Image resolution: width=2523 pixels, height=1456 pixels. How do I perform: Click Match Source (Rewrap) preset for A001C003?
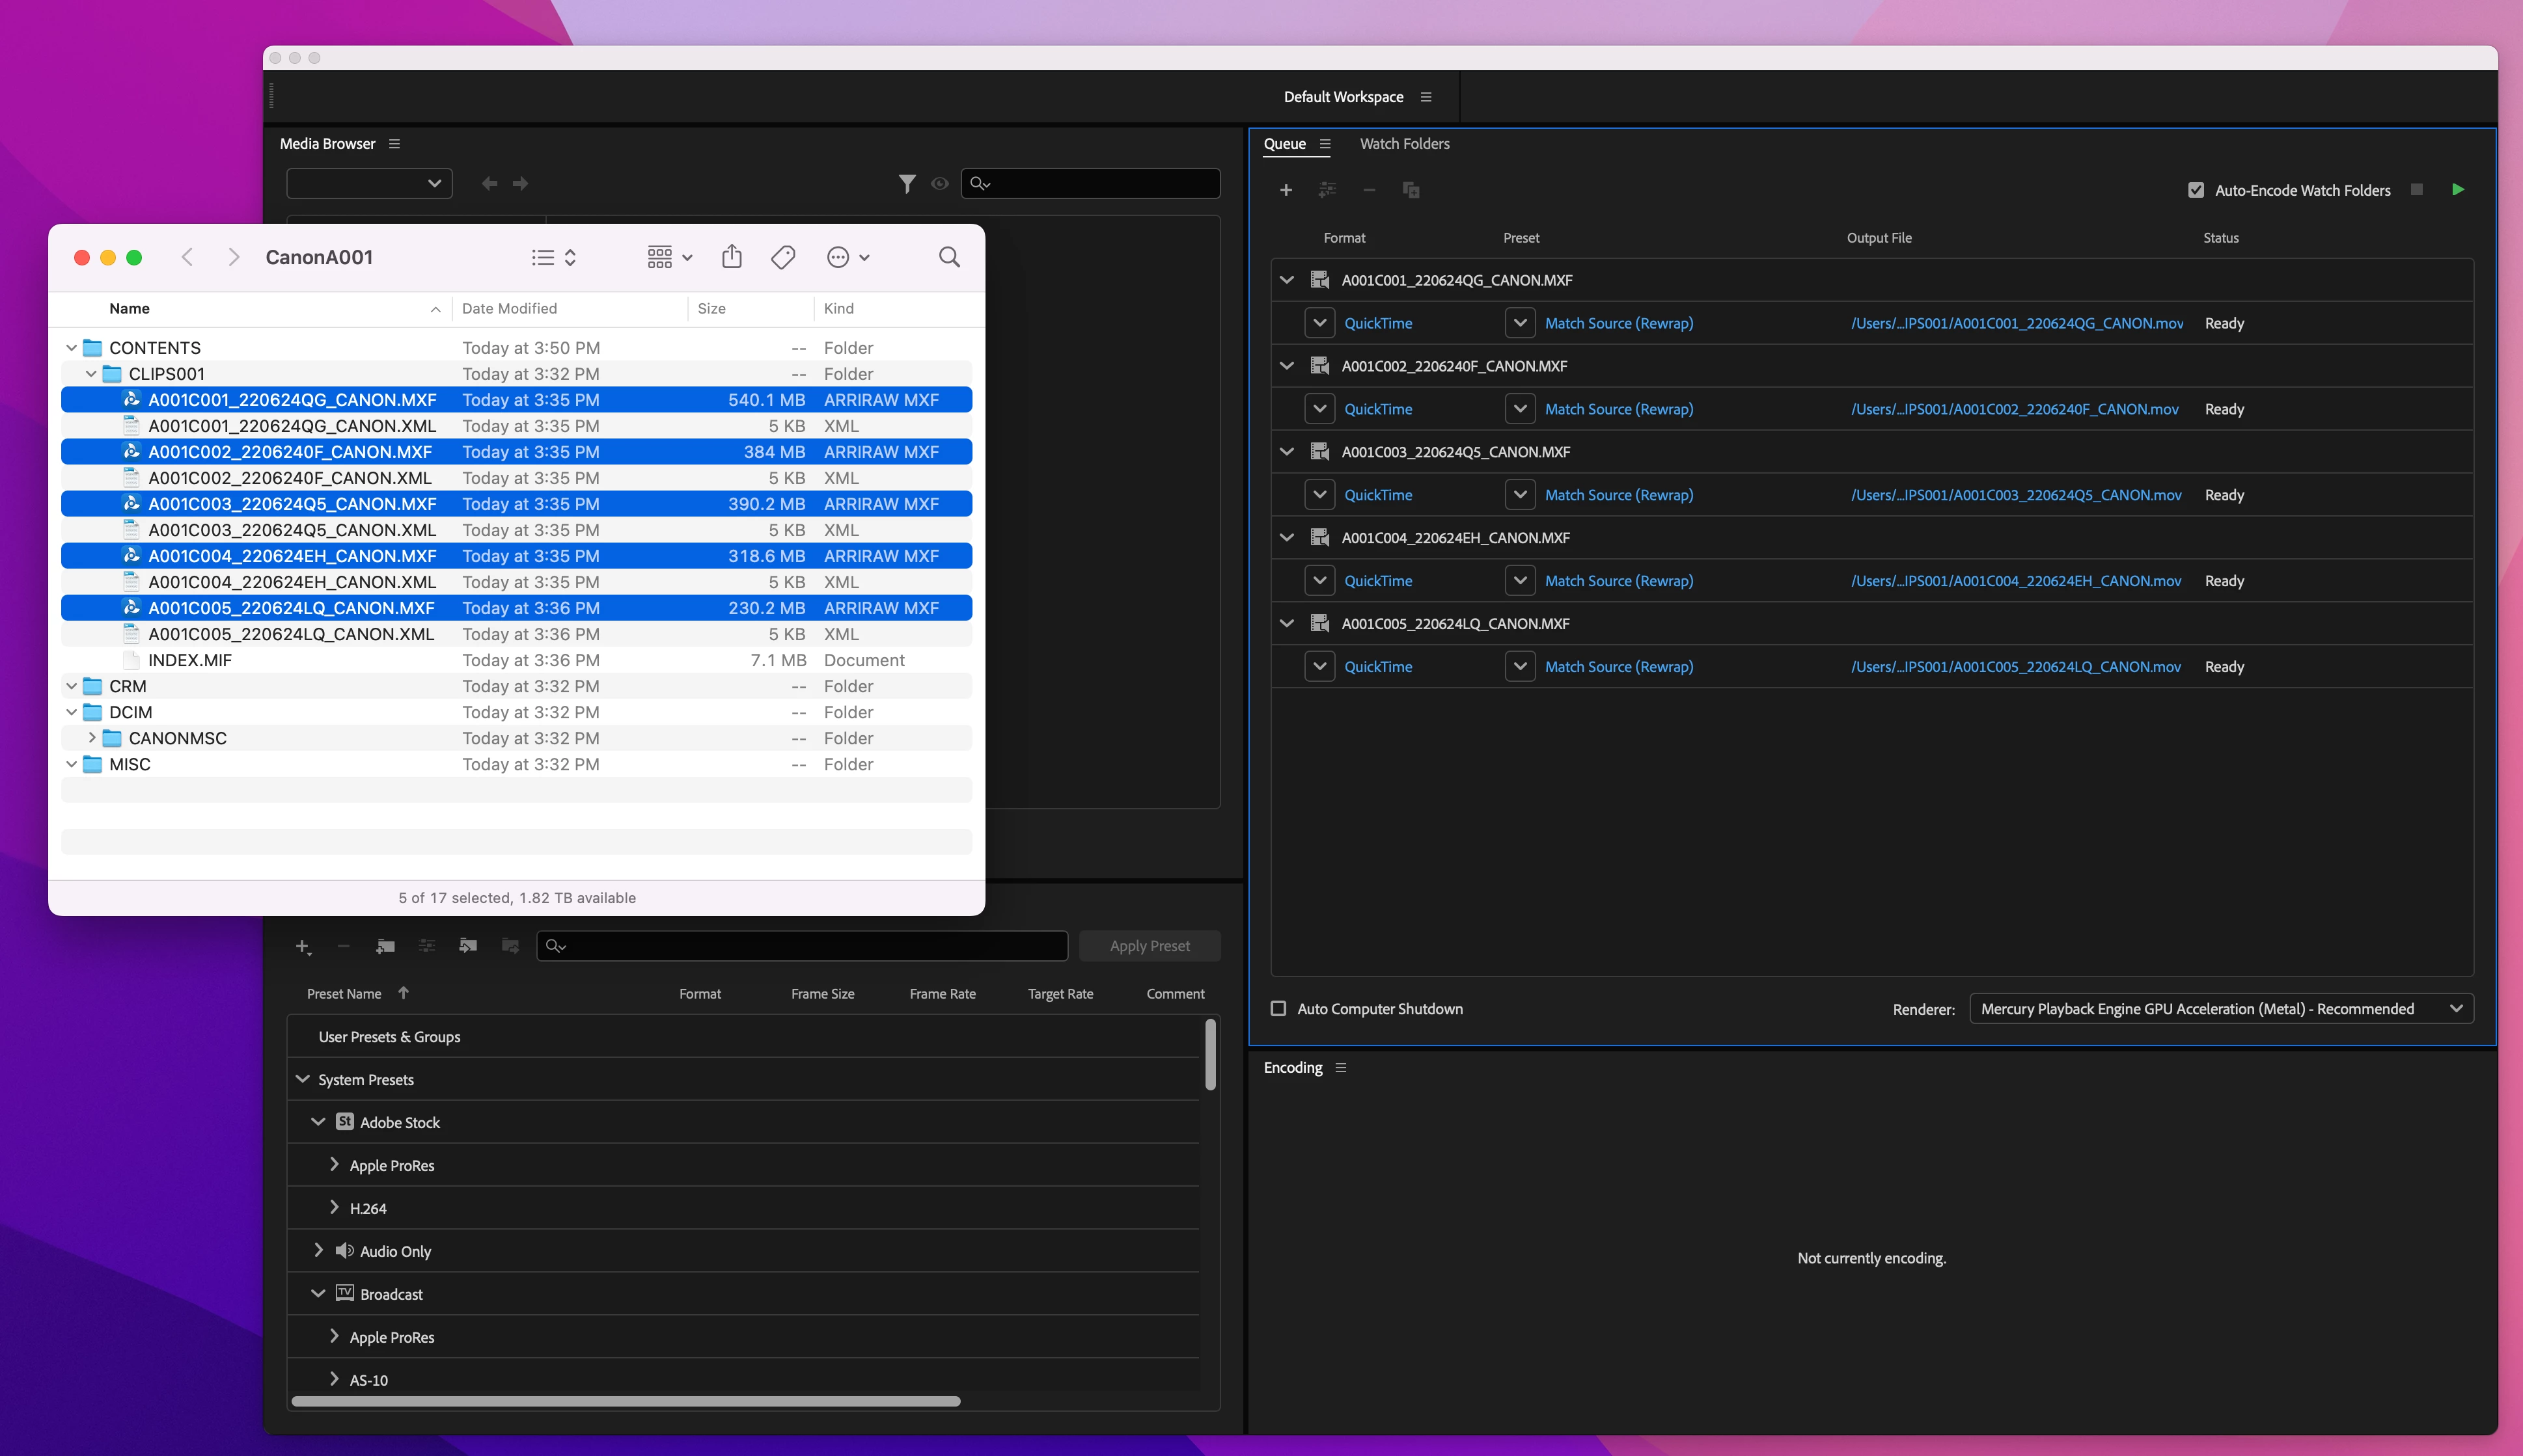[x=1618, y=495]
